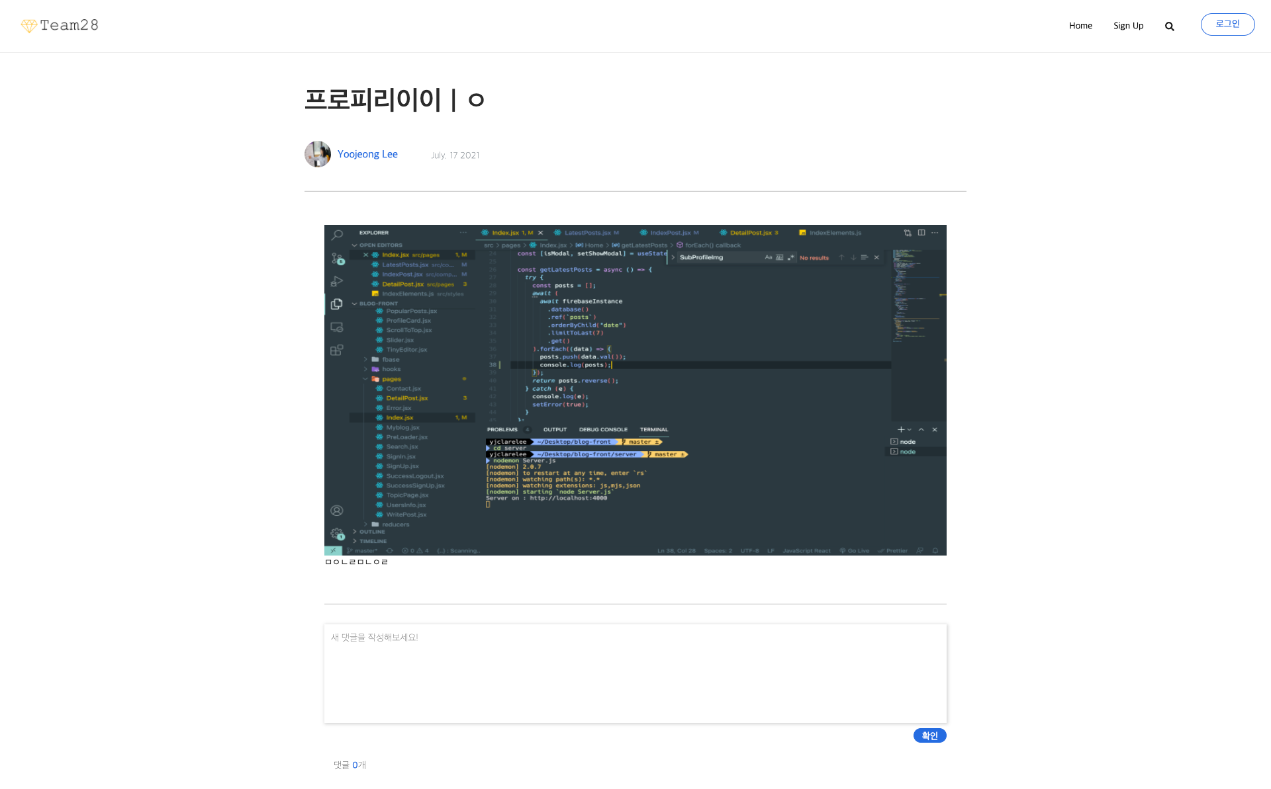Click the search icon in VS Code activity bar

tap(337, 235)
